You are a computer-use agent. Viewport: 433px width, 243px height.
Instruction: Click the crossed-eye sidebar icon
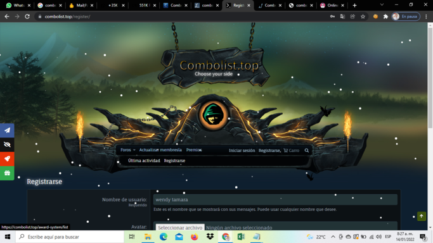tap(7, 144)
